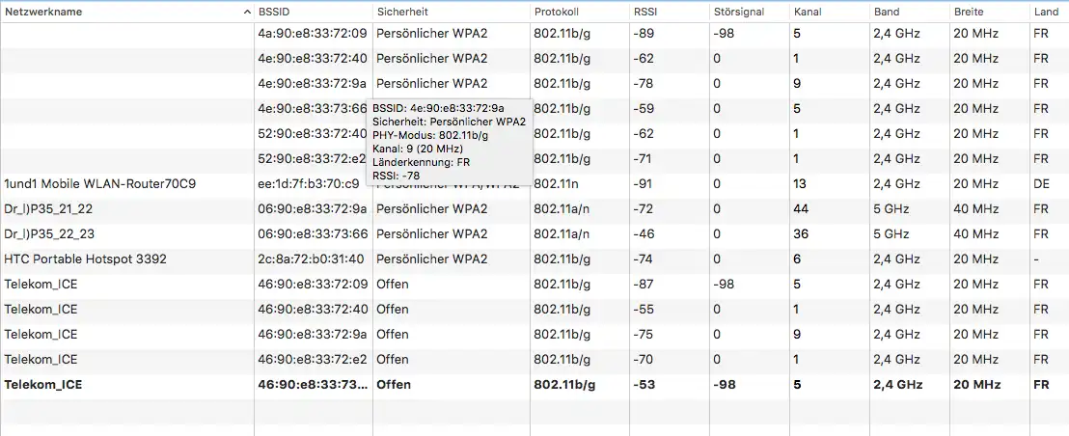Select the Dr_l)P35_21_22 network entry
This screenshot has width=1069, height=436.
coord(49,208)
